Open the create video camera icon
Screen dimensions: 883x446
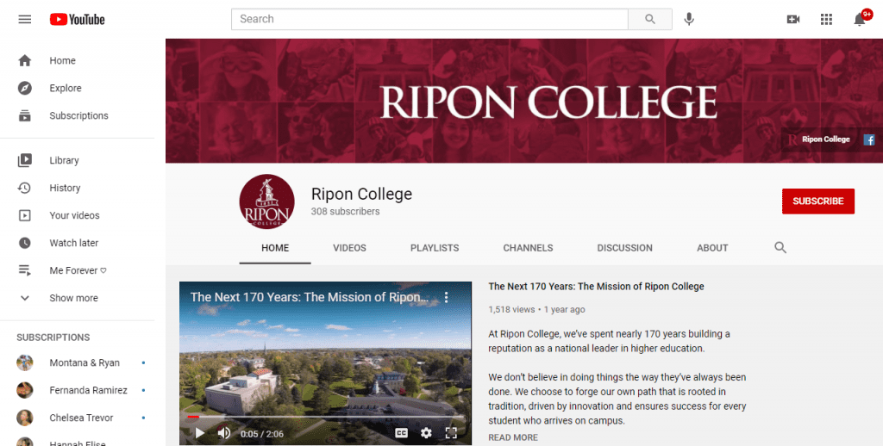[793, 19]
